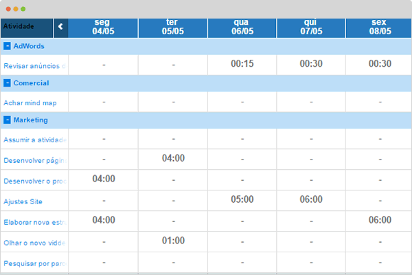
Task: Click 04:00 cell for Desenvolver págin on ter
Action: [x=173, y=159]
